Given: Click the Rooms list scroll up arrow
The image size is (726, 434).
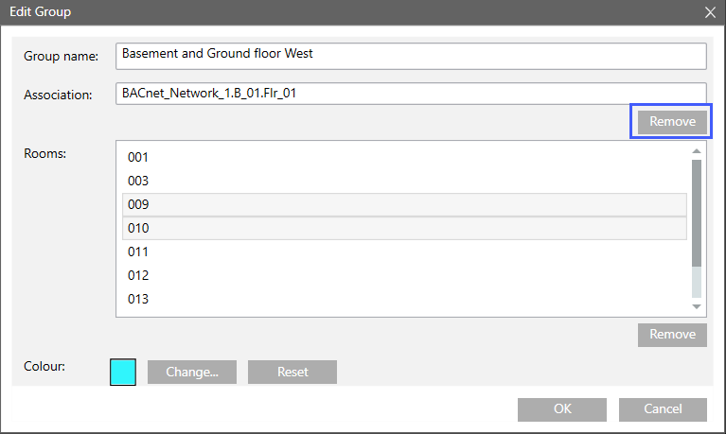Looking at the screenshot, I should pos(697,150).
